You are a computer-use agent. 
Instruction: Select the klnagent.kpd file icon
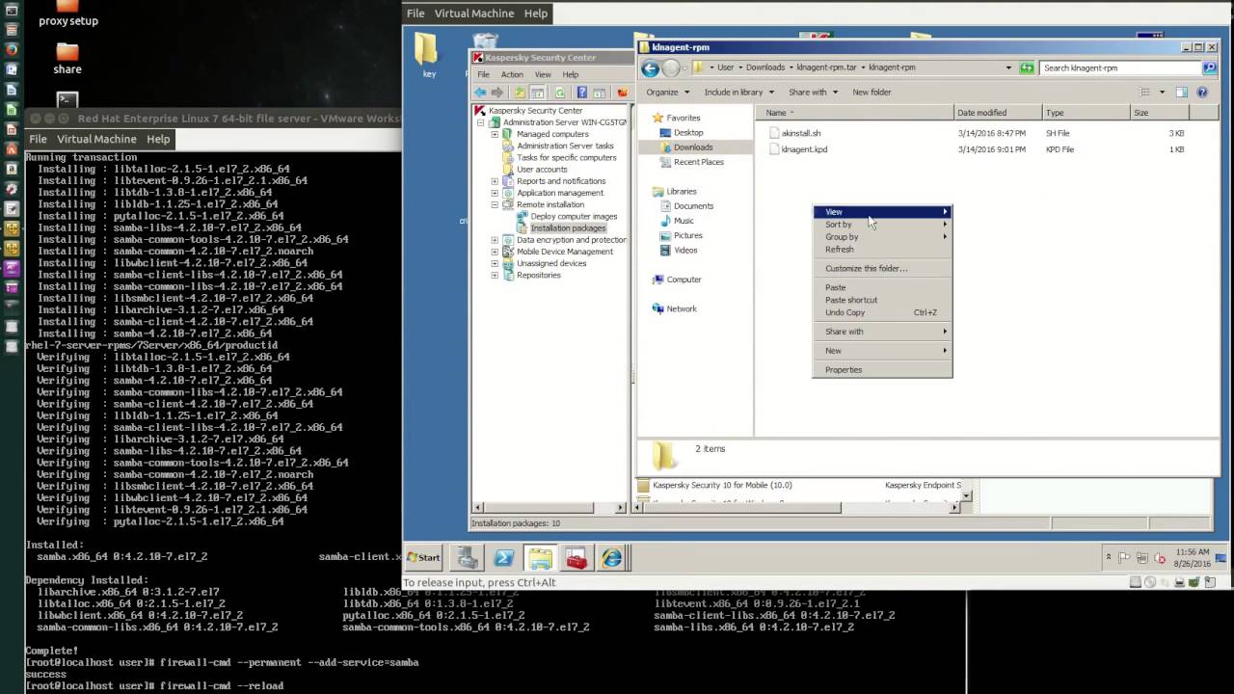[x=774, y=149]
